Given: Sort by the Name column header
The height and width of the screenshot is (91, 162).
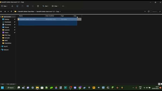Looking at the screenshot, I should [32, 16].
